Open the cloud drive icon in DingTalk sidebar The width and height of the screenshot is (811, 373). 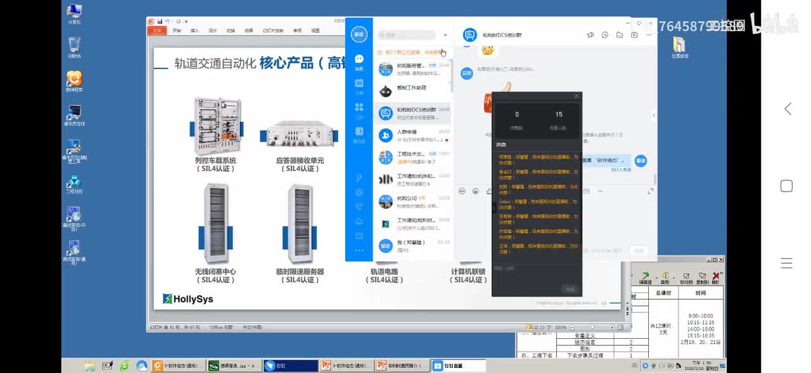point(359,221)
